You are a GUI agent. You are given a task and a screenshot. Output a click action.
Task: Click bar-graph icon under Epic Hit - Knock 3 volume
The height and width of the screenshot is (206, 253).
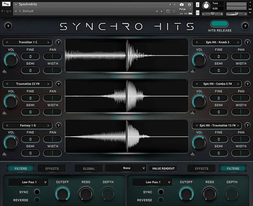point(193,71)
